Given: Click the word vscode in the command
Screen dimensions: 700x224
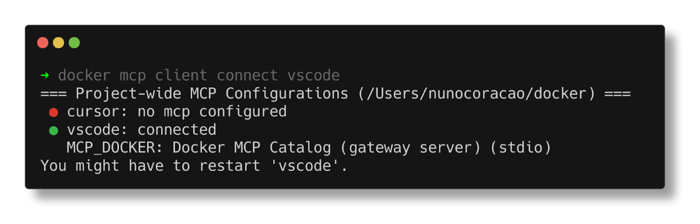Looking at the screenshot, I should [x=313, y=76].
